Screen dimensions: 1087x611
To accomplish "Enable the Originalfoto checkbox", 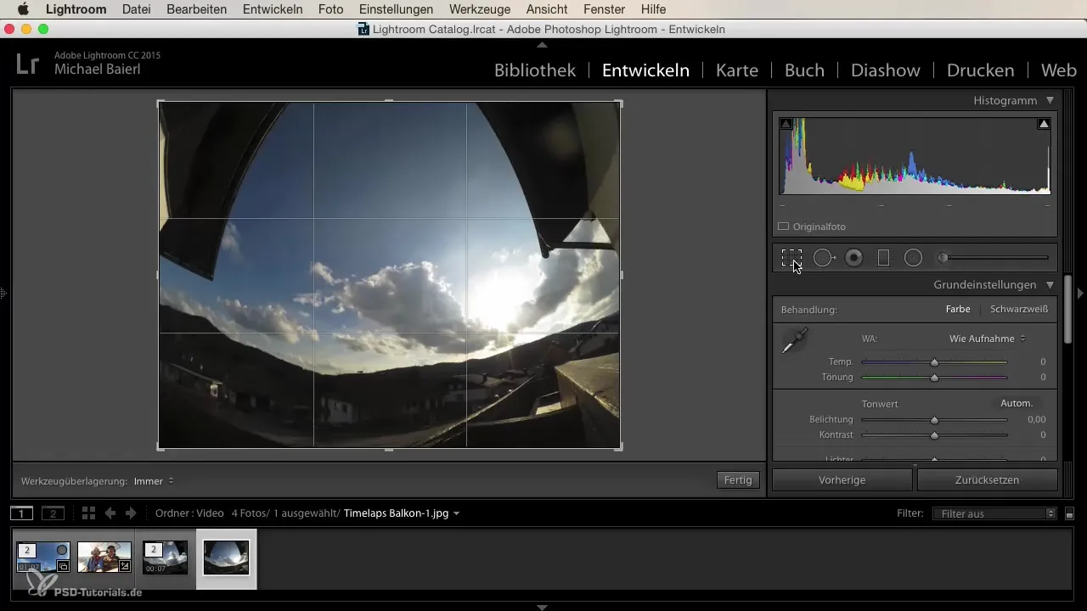I will click(x=784, y=227).
